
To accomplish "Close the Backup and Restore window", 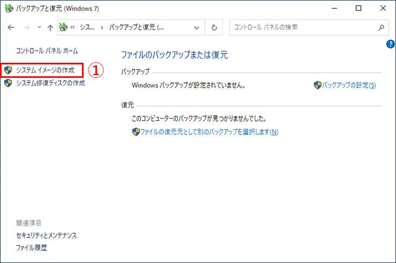I will [x=383, y=9].
